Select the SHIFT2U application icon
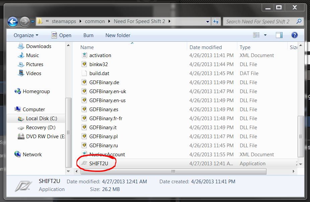Viewport: 310px width, 202px height. [84, 163]
